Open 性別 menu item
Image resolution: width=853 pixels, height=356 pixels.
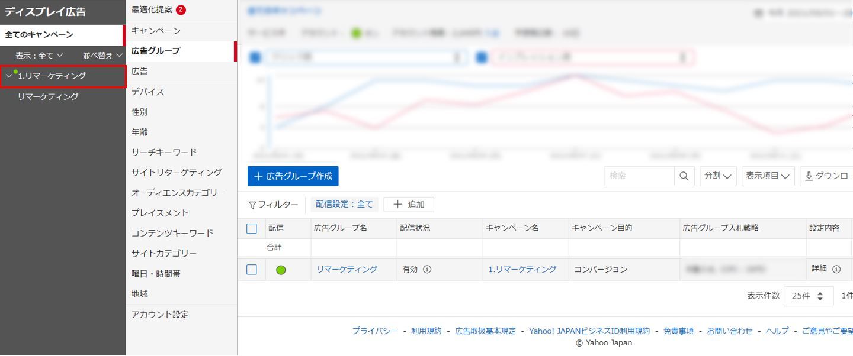(x=140, y=112)
